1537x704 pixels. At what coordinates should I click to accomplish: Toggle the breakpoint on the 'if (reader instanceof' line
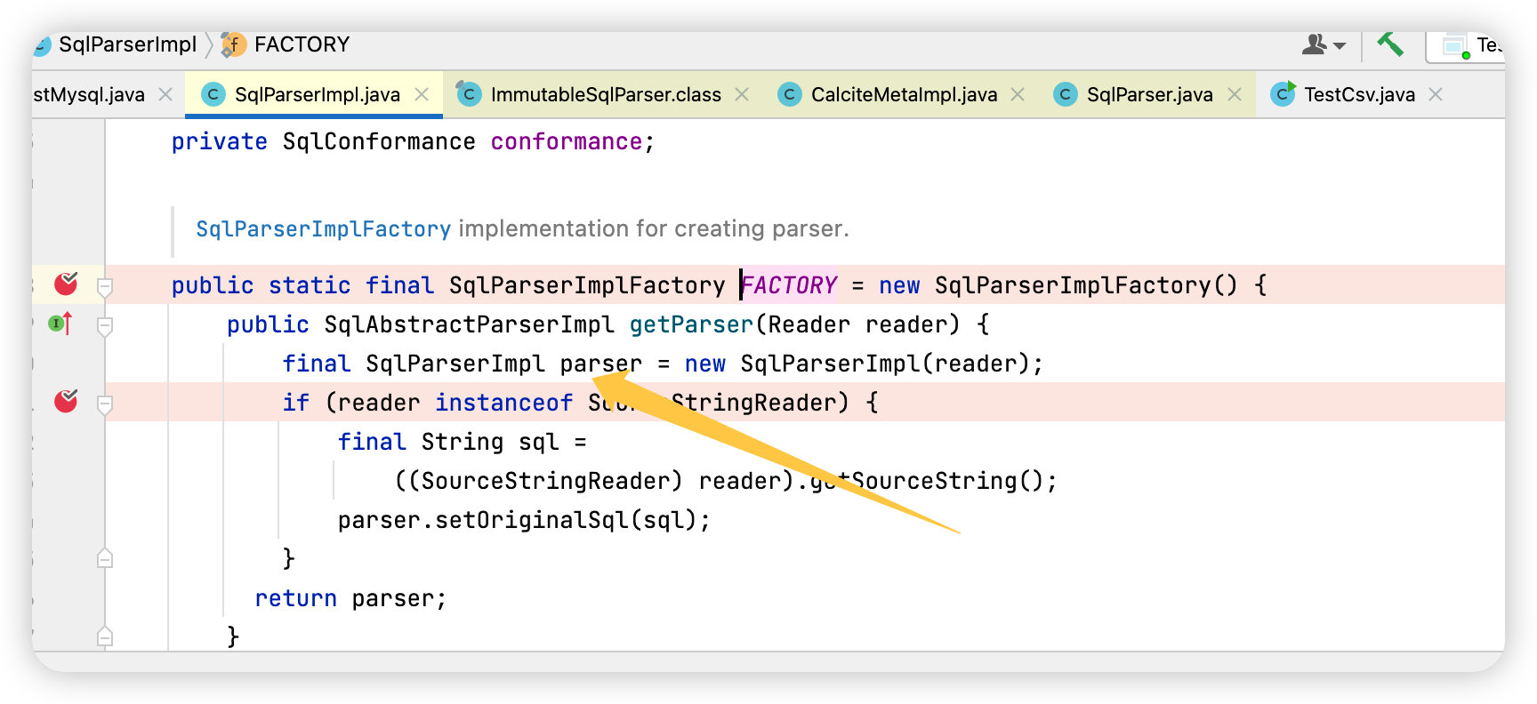(67, 402)
